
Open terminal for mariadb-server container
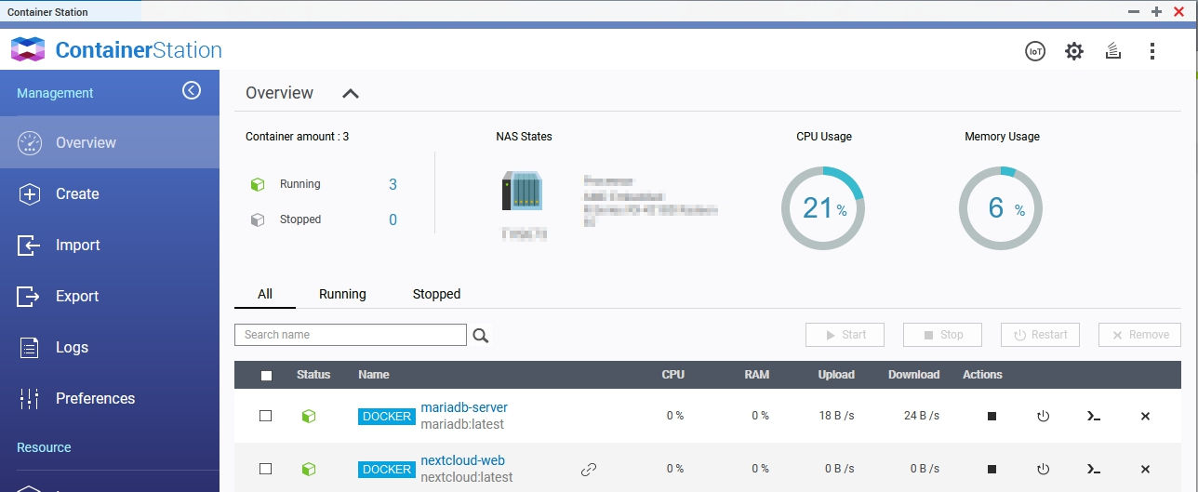[x=1094, y=417]
